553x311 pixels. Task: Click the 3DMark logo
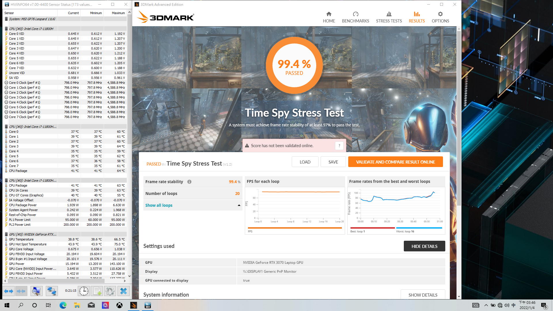click(x=166, y=17)
